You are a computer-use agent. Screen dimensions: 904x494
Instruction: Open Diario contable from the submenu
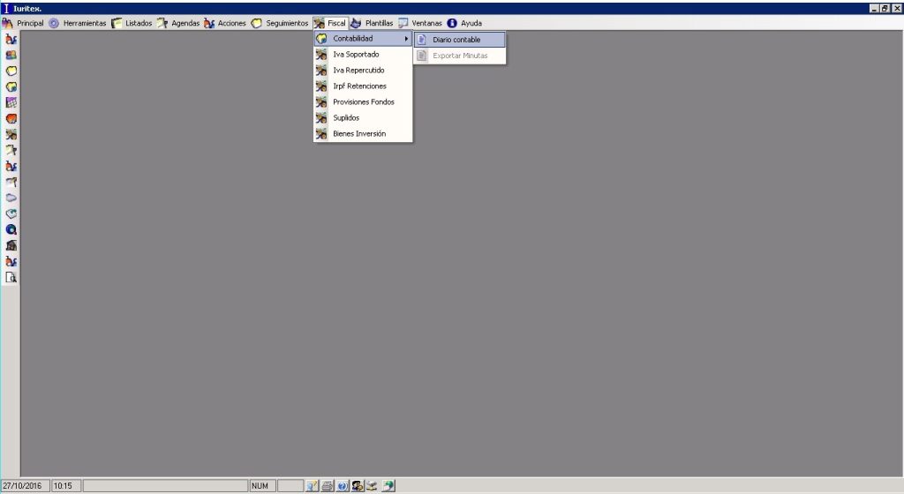[x=456, y=40]
